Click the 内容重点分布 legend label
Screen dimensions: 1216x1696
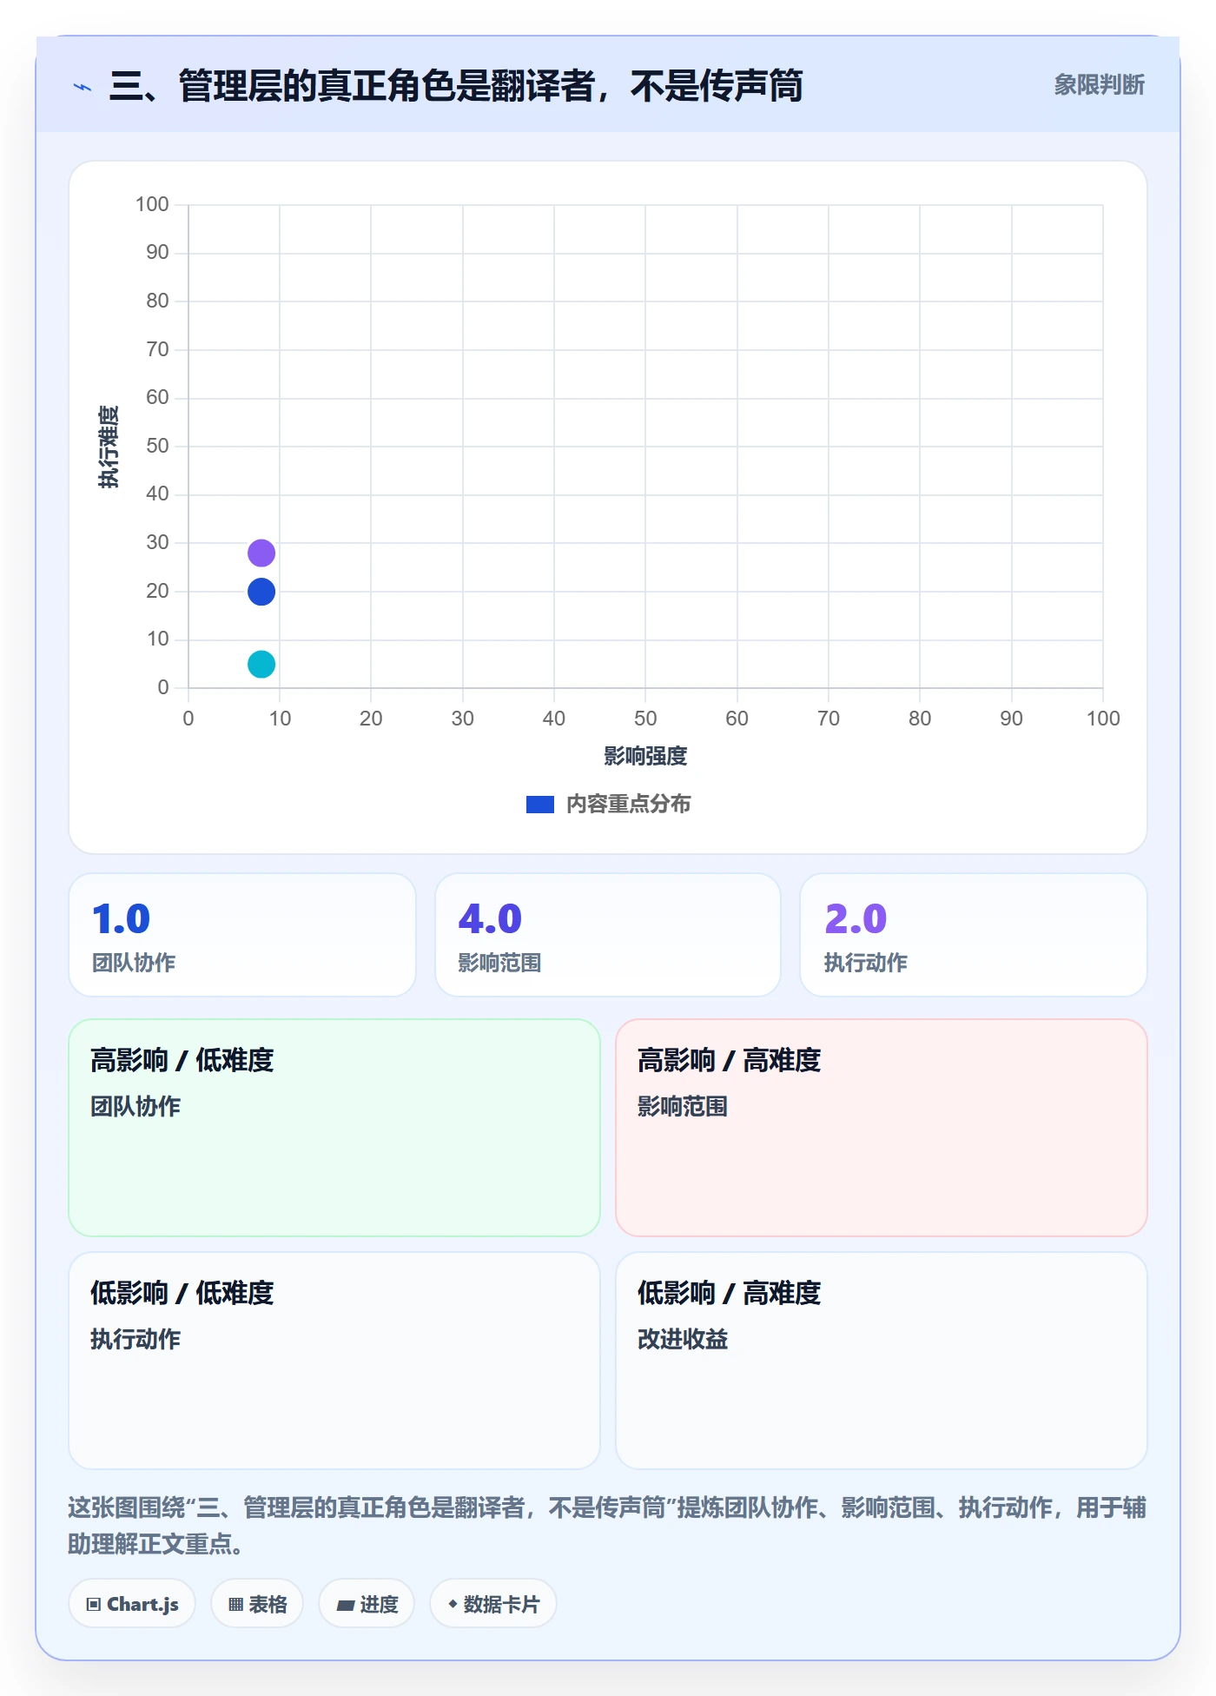click(x=628, y=805)
